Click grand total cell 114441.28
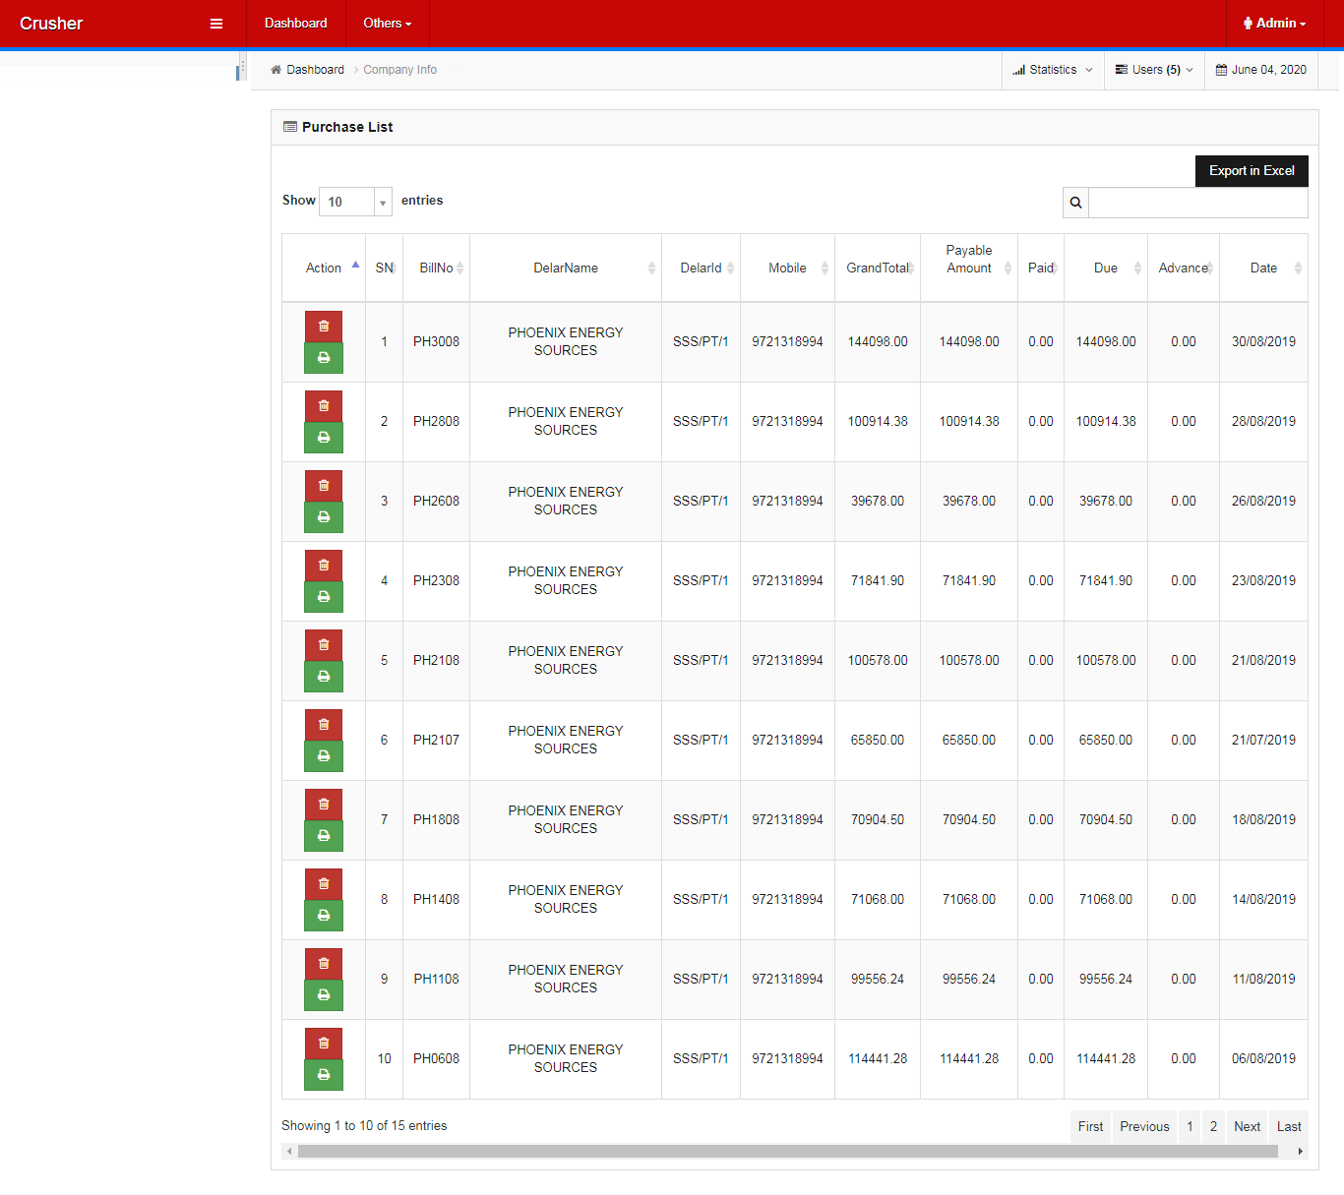The height and width of the screenshot is (1195, 1344). pos(878,1059)
